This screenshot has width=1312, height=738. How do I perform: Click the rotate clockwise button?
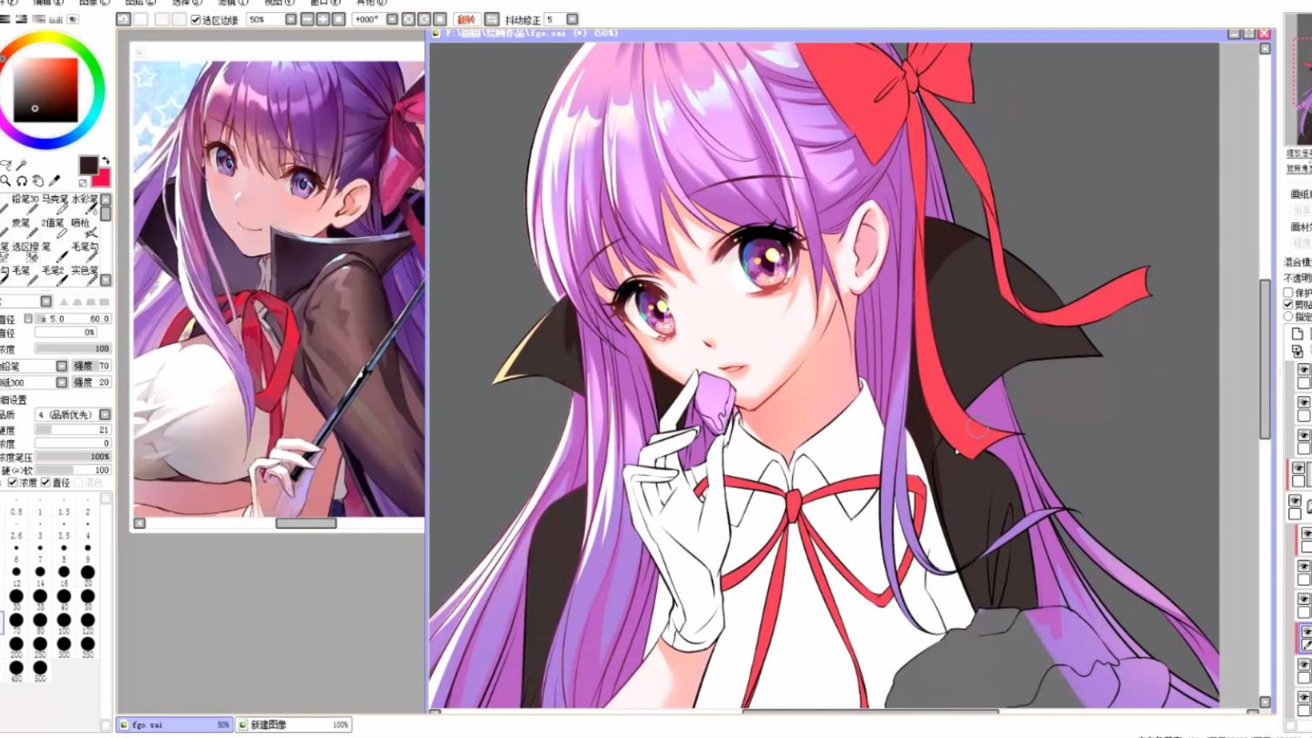tap(424, 19)
